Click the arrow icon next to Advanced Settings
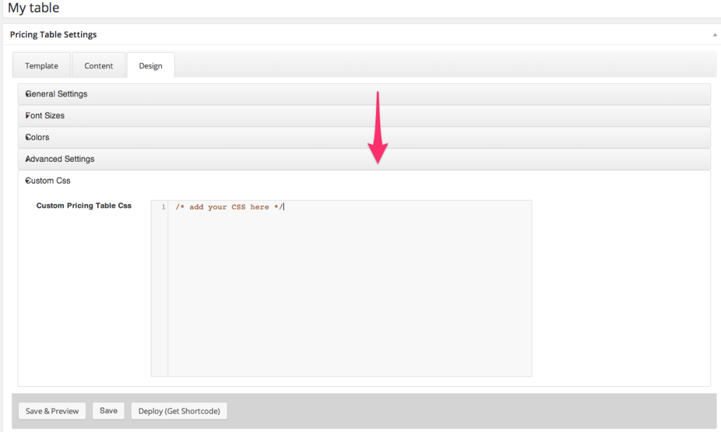The height and width of the screenshot is (432, 721). click(x=26, y=159)
